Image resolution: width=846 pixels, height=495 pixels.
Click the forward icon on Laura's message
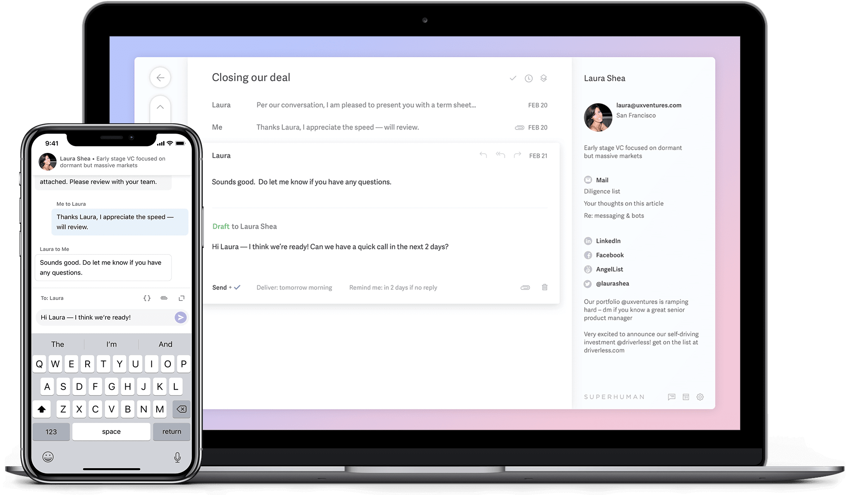(x=517, y=155)
